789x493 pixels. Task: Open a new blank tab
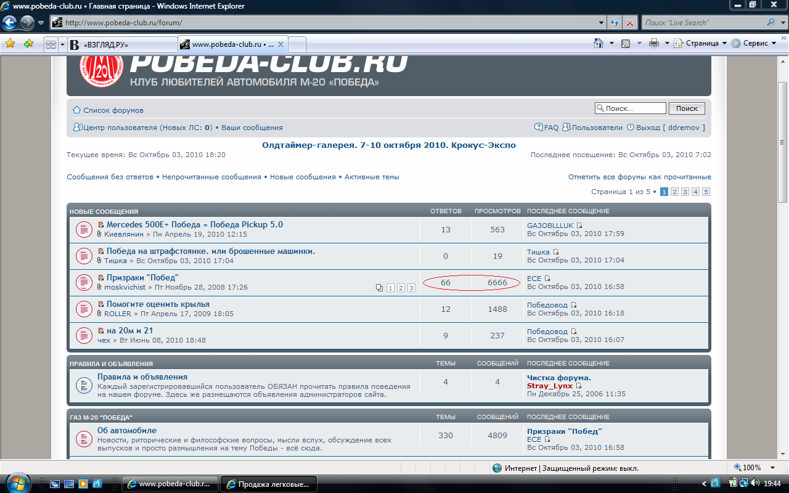tap(297, 45)
